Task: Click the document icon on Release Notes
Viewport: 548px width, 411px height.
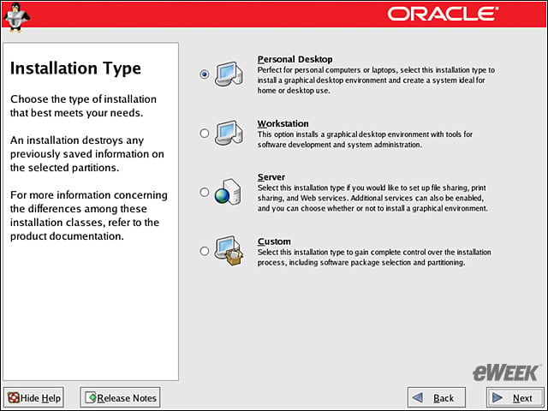Action: click(x=91, y=397)
